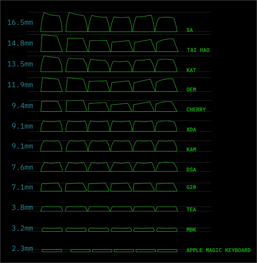Click the last keycap in the OEM row

coord(166,86)
